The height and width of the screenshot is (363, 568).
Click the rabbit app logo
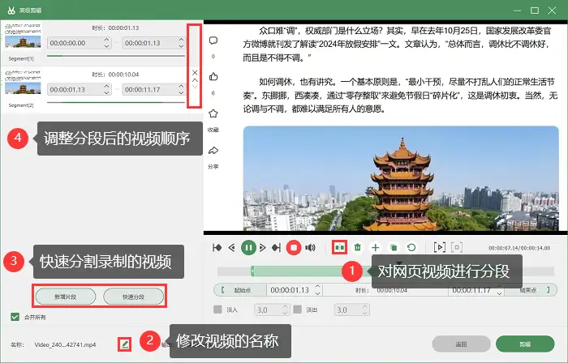11,10
